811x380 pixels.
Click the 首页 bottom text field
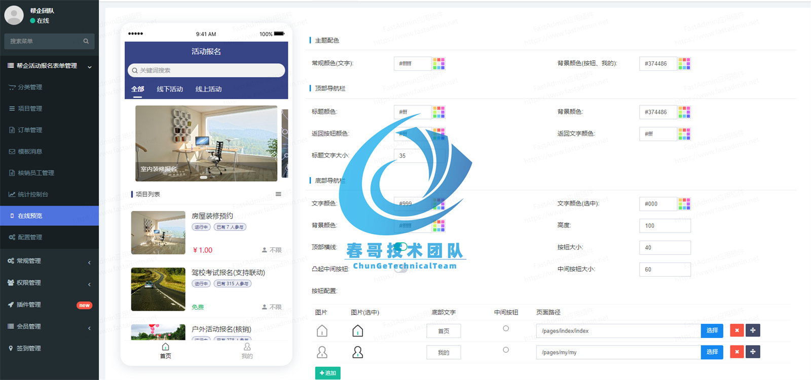444,331
